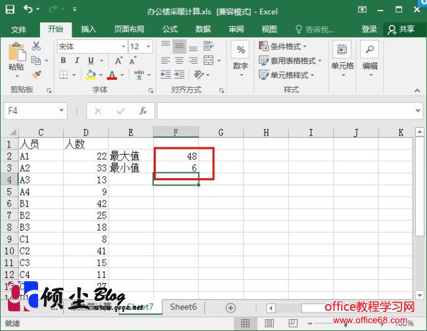Right-align the cell text
Screen dimensions: 427x331
(193, 60)
